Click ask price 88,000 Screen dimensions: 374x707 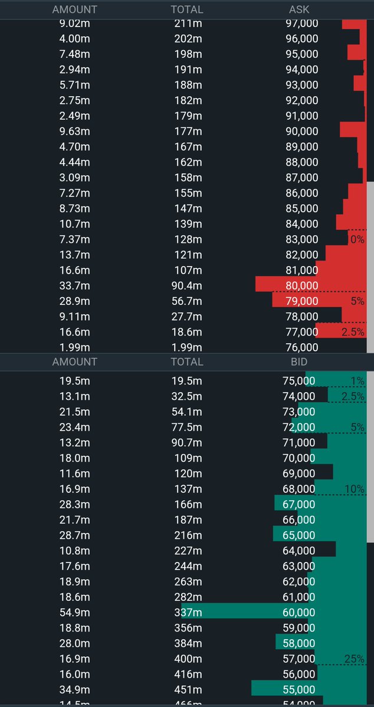point(302,162)
